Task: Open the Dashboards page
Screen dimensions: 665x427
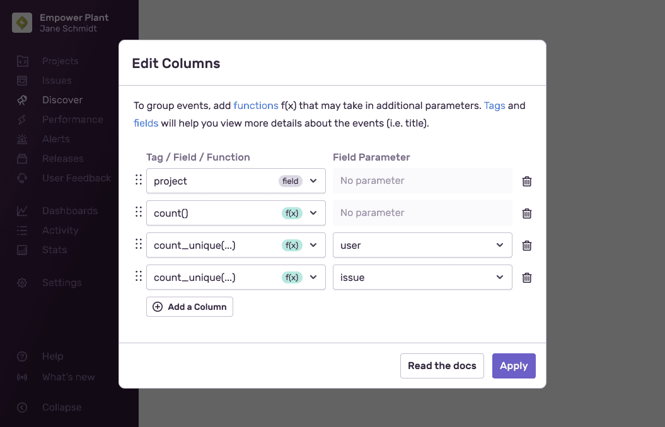Action: click(70, 210)
